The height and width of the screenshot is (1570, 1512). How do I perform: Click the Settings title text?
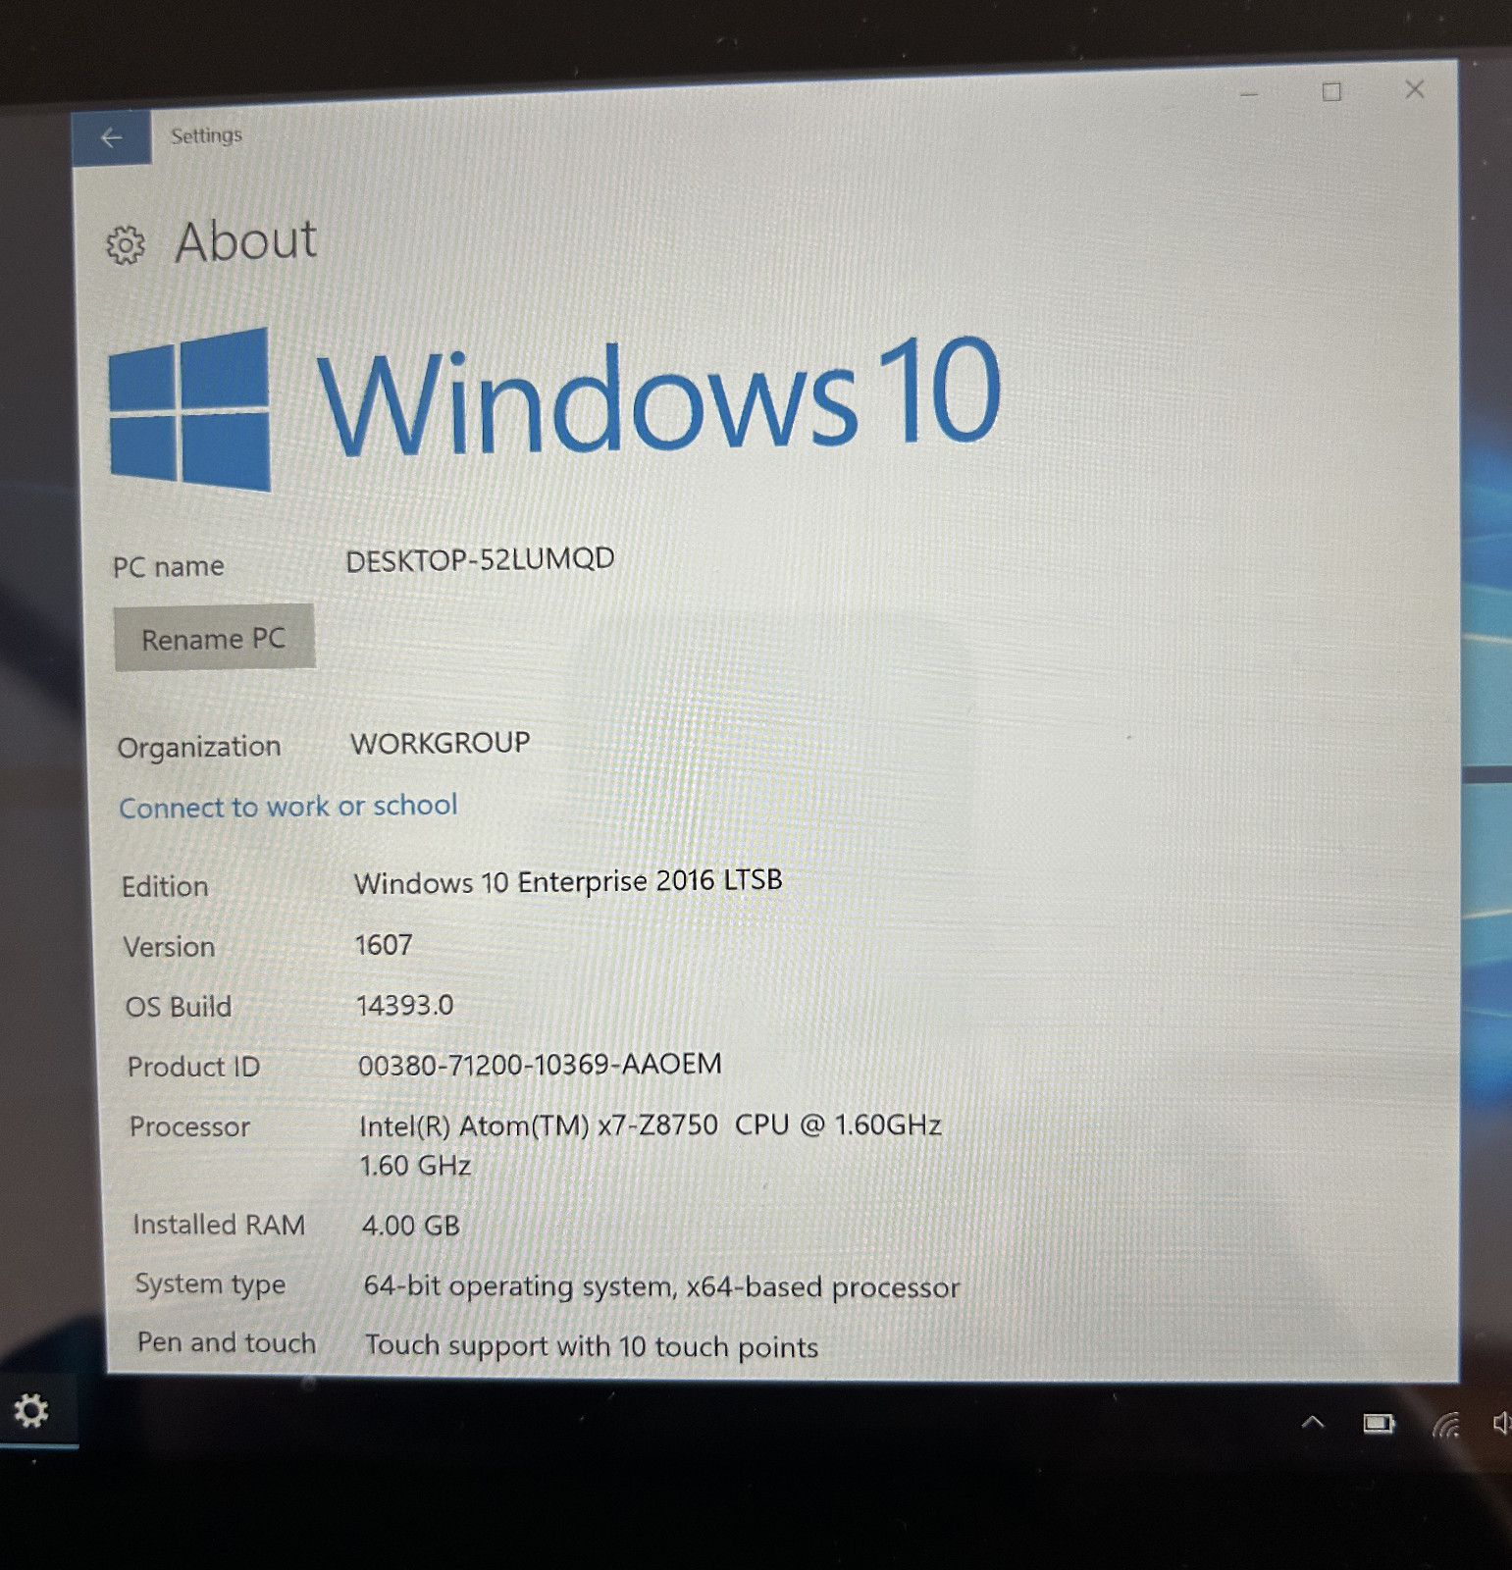(206, 135)
